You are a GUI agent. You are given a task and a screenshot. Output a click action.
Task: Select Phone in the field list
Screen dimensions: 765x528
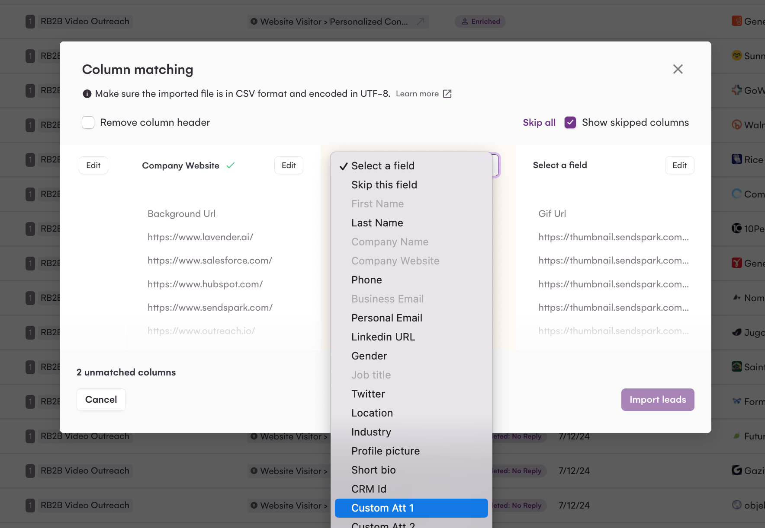tap(411, 280)
